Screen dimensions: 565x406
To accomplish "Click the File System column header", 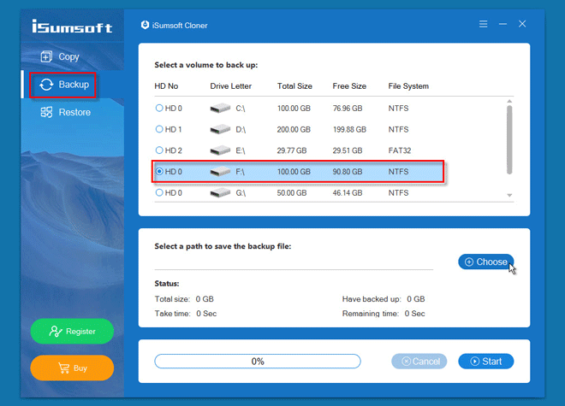I will (x=408, y=86).
